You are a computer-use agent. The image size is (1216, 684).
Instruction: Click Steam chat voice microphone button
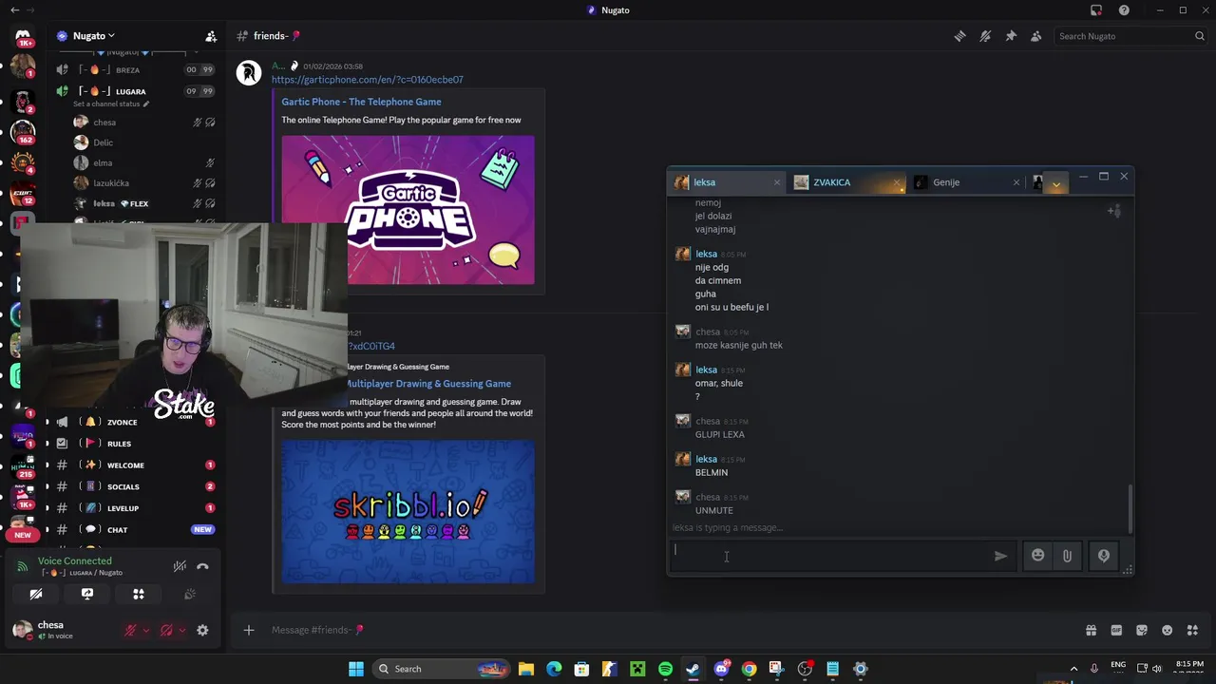click(x=1104, y=556)
